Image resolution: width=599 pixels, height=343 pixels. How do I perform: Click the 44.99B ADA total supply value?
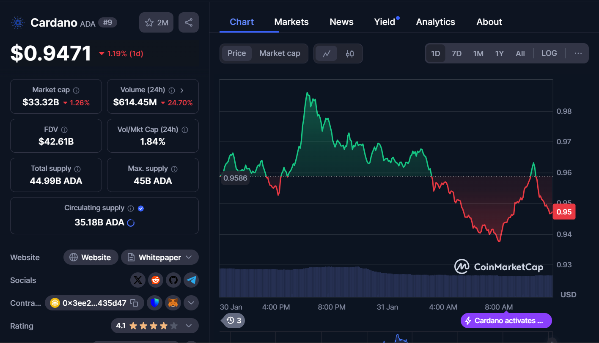[x=56, y=181]
